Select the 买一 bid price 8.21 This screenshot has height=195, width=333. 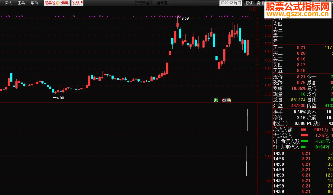pos(301,47)
